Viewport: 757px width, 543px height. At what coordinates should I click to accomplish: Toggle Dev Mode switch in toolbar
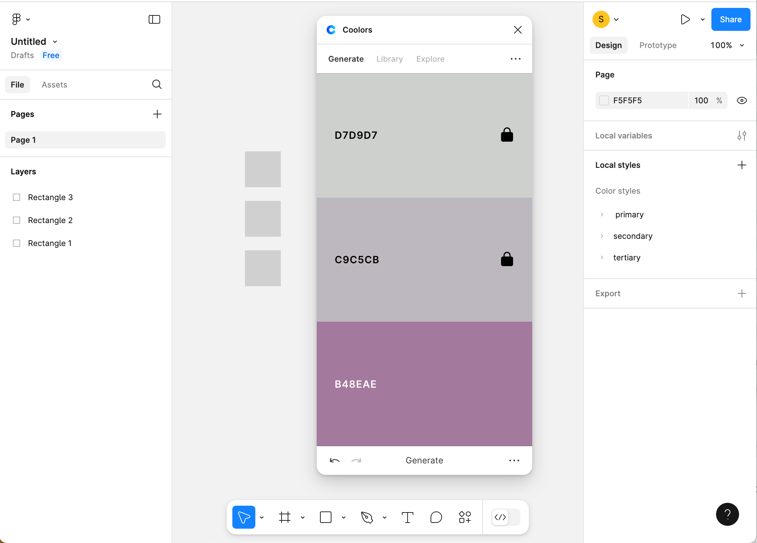click(506, 517)
